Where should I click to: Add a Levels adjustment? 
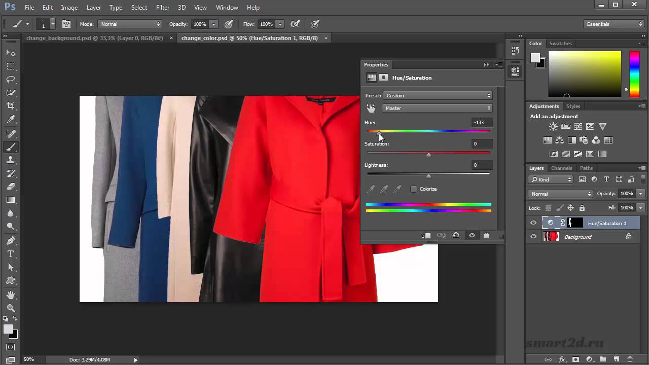[x=566, y=127]
